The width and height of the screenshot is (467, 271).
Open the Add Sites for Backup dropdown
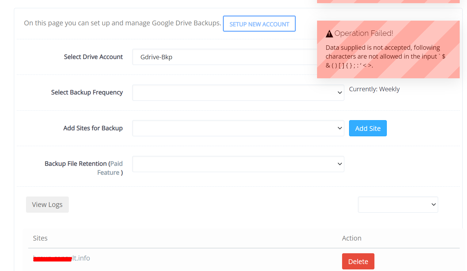tap(238, 128)
